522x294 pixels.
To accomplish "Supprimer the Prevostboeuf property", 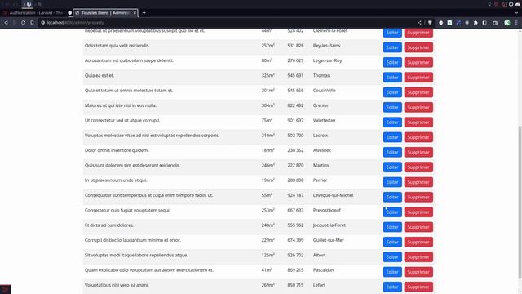I will click(x=418, y=212).
